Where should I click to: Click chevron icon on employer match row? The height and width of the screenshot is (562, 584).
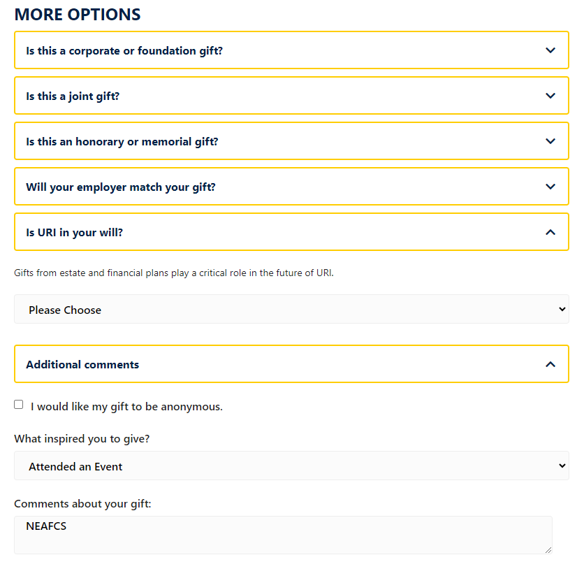point(550,187)
